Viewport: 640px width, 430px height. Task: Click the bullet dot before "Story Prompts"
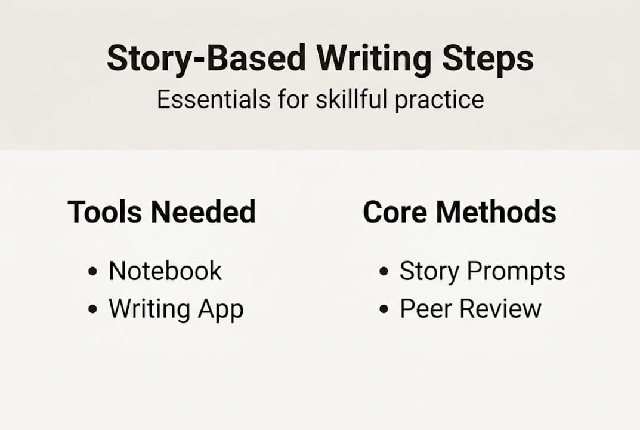click(384, 272)
